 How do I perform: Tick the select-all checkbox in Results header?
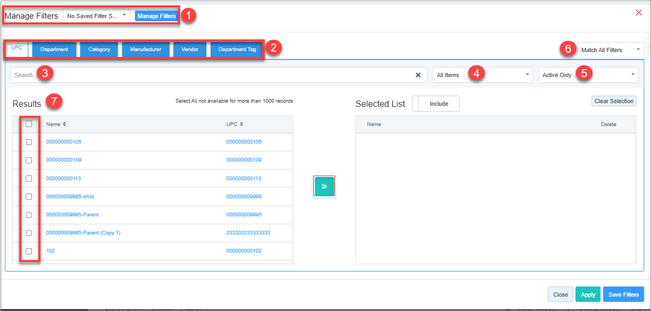pos(29,124)
